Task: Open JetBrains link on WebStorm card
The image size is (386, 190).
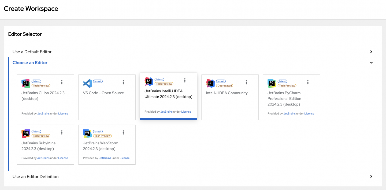Action: click(x=105, y=158)
